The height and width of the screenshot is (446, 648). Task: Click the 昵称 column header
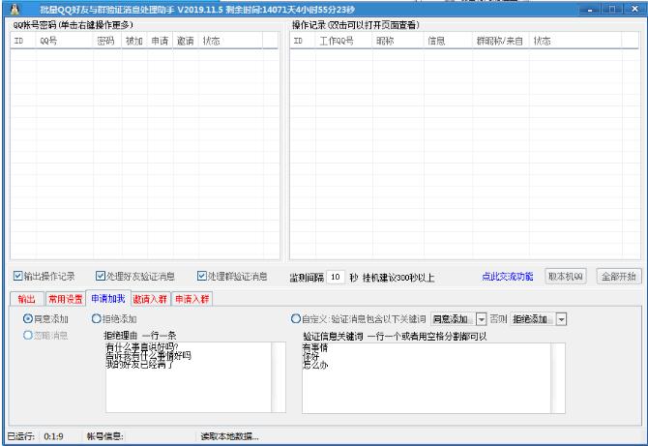click(398, 41)
